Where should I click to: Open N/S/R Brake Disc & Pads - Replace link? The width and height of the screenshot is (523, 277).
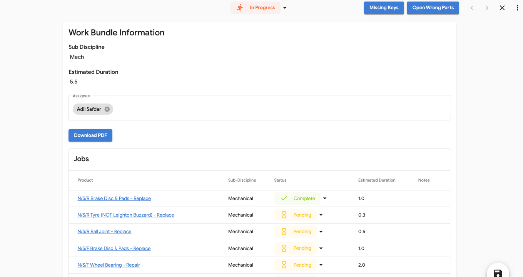[114, 199]
